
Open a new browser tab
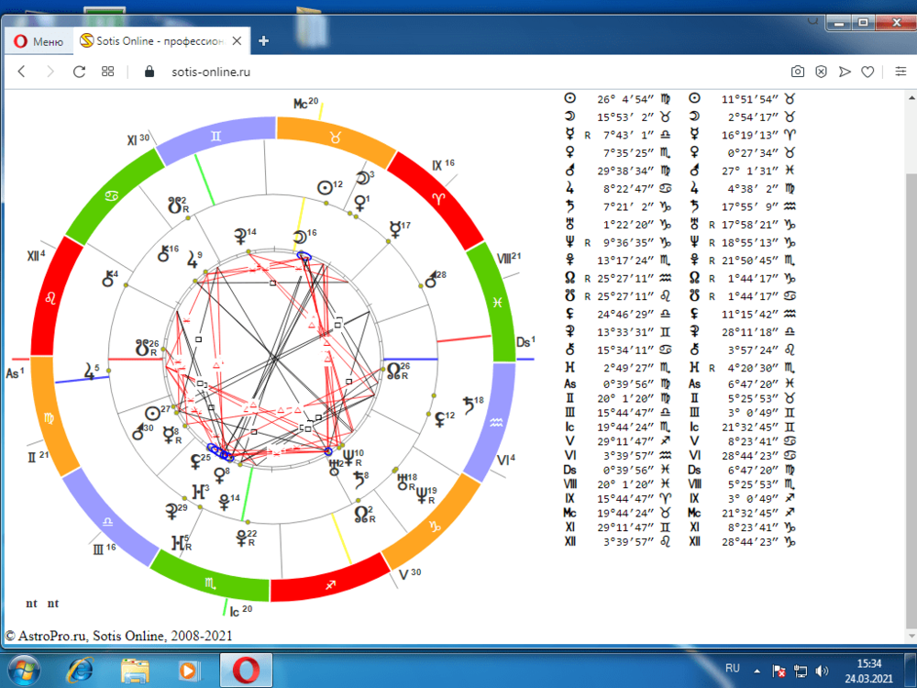click(x=264, y=41)
